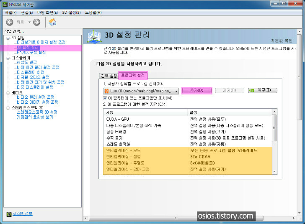Select 게임과의 호환성 보기 item
This screenshot has height=224, width=305.
click(35, 117)
